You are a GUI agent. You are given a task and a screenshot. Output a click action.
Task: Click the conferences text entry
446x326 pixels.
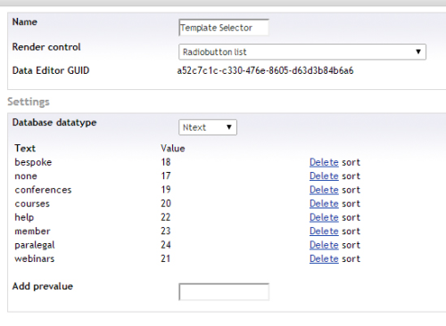click(x=43, y=190)
